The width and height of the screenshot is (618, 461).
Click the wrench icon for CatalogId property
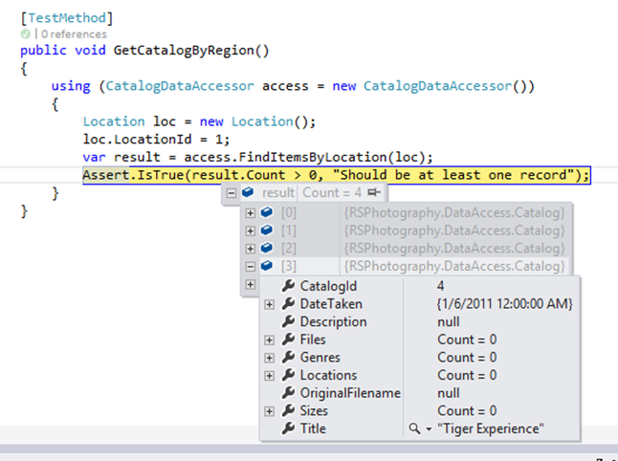pos(288,286)
